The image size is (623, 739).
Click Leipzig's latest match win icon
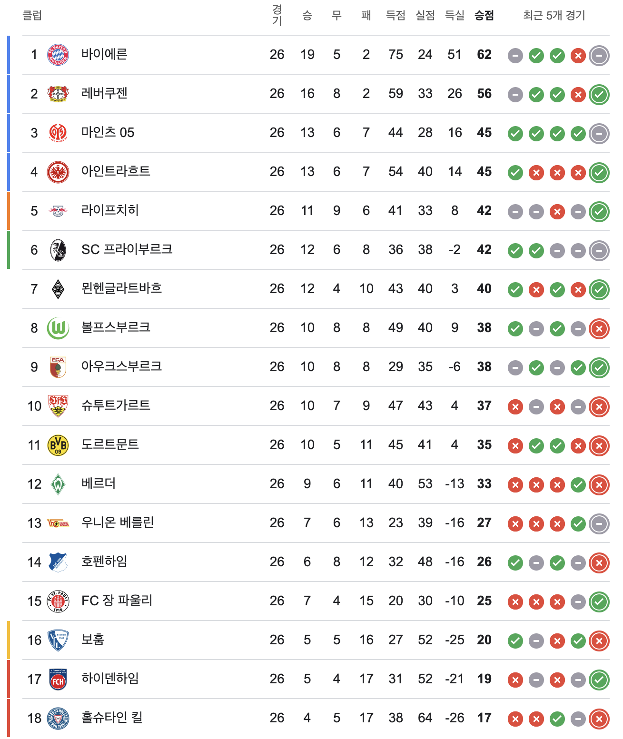pyautogui.click(x=599, y=212)
